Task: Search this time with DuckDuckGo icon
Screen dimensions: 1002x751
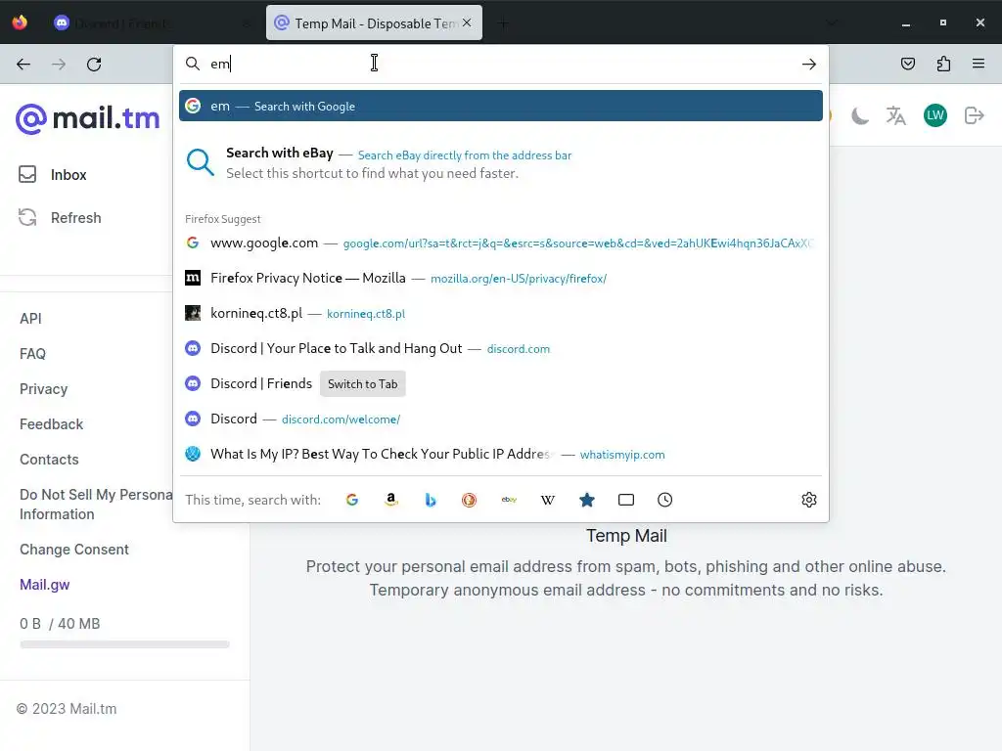Action: [469, 500]
